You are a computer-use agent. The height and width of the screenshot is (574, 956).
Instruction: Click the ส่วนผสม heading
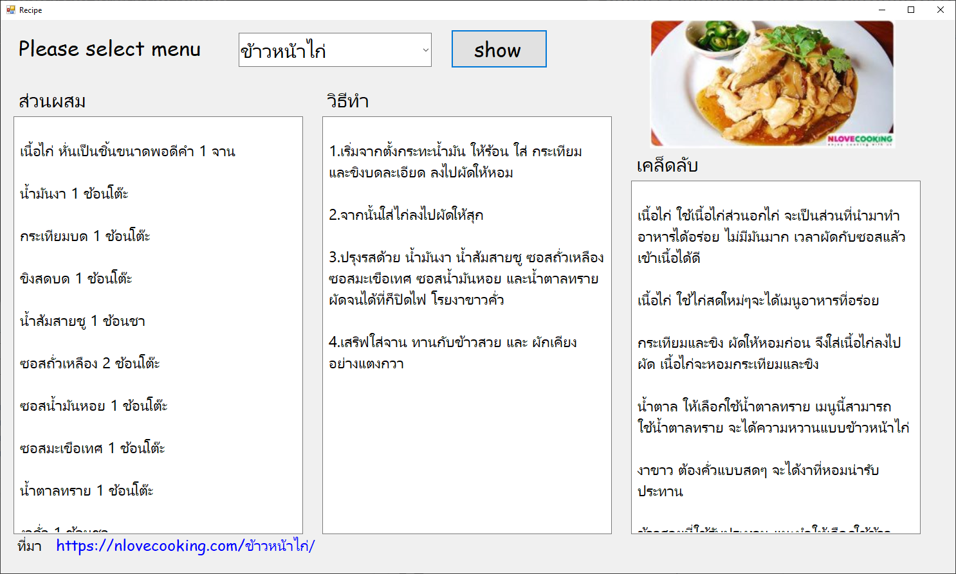coord(52,101)
